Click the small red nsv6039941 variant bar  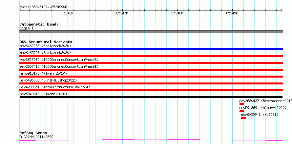point(243,118)
